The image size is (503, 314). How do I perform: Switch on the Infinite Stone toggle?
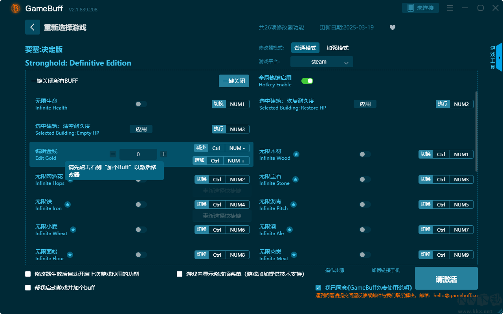click(x=365, y=179)
